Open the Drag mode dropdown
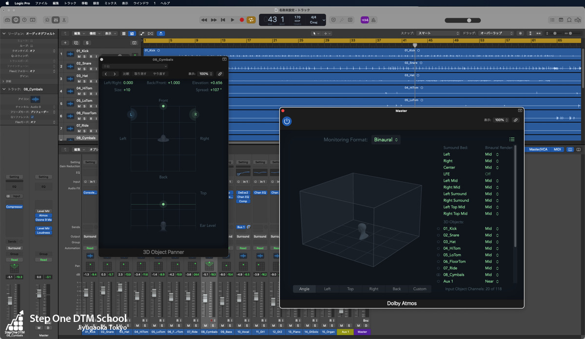 [x=496, y=34]
